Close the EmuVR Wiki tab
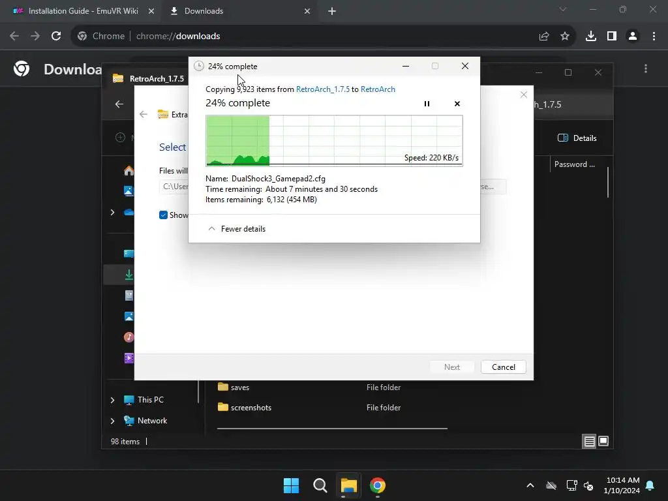668x501 pixels. 151,11
